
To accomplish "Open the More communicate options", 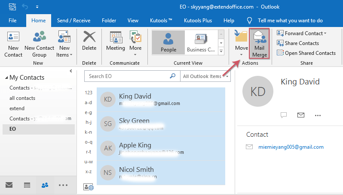I will tap(135, 44).
